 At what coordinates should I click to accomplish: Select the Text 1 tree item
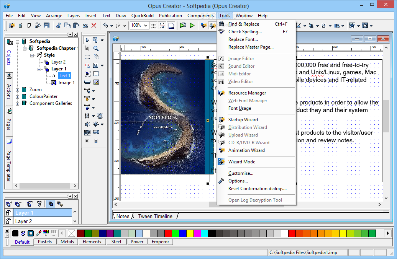[x=64, y=75]
